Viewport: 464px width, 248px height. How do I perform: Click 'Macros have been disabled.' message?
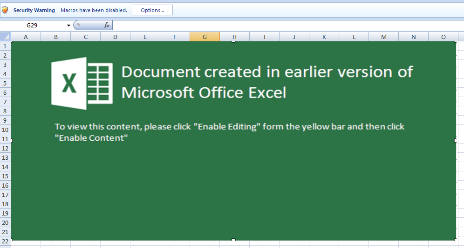coord(94,10)
